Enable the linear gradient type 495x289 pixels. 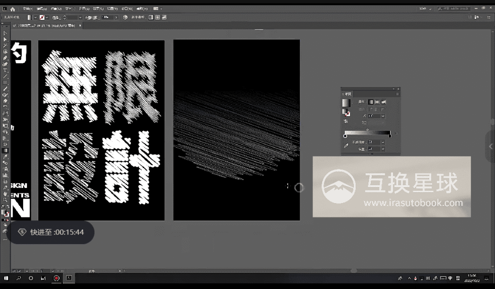point(371,102)
